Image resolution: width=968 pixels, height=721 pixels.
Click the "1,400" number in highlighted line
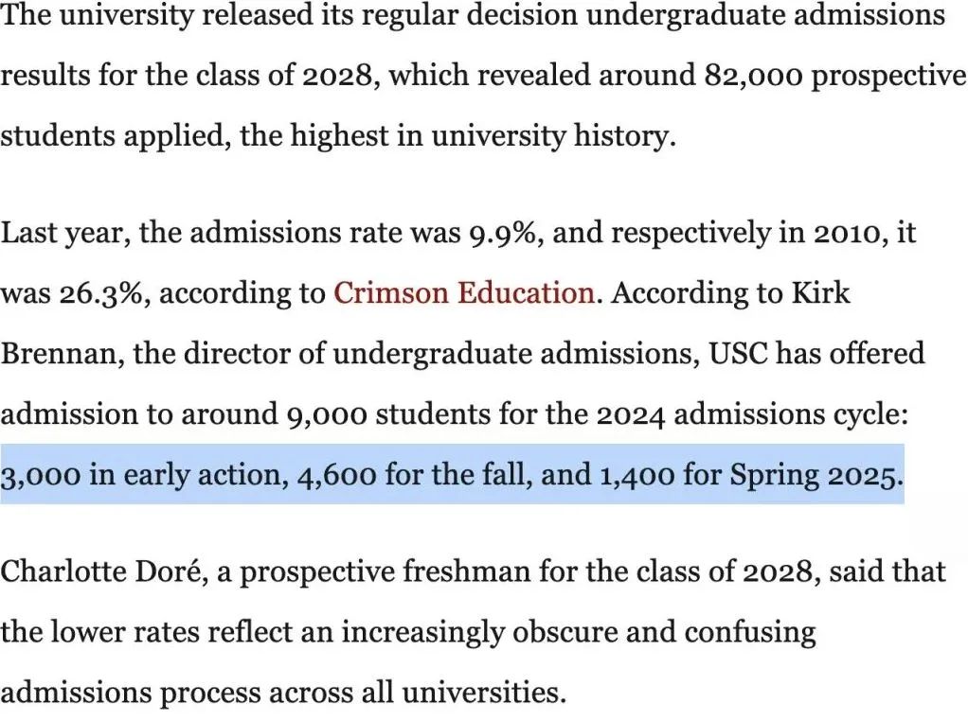[x=637, y=476]
